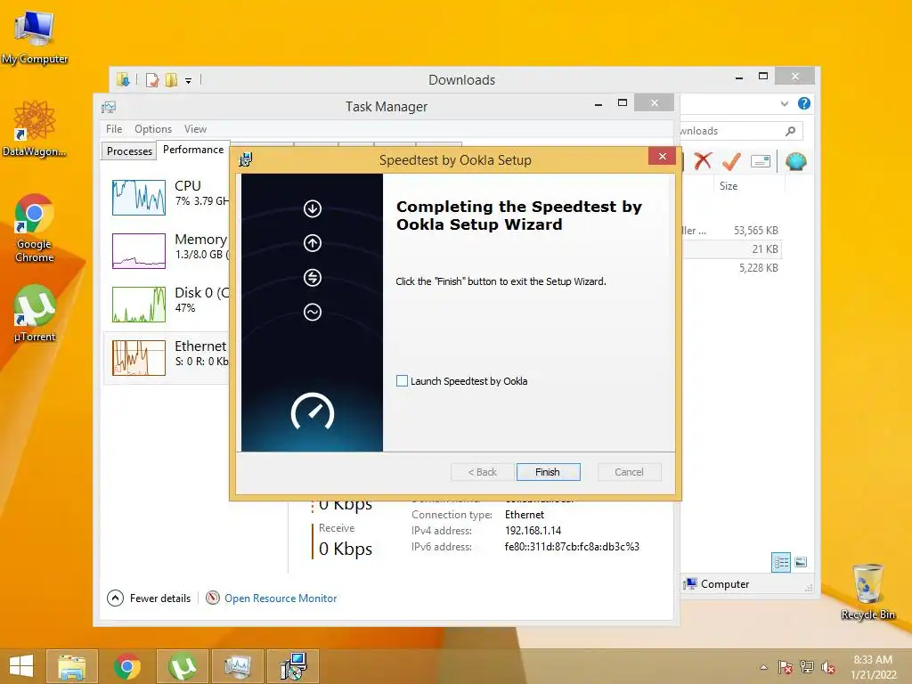Open Resource Monitor link in Task Manager
The height and width of the screenshot is (684, 912).
(x=281, y=598)
